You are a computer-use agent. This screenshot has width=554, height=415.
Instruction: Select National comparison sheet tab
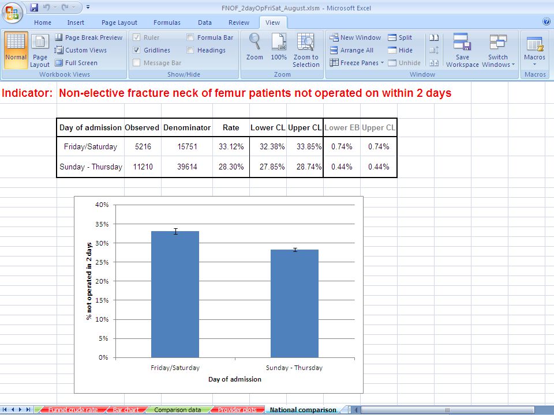[303, 410]
